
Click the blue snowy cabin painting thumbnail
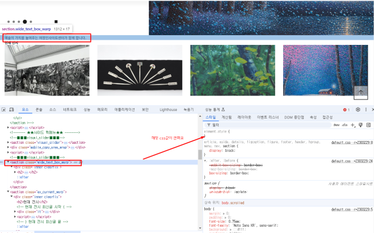(x=325, y=70)
